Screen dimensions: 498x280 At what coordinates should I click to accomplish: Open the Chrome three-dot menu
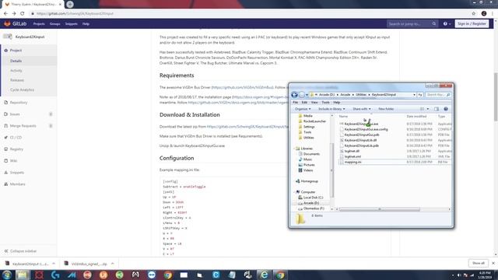(x=493, y=14)
